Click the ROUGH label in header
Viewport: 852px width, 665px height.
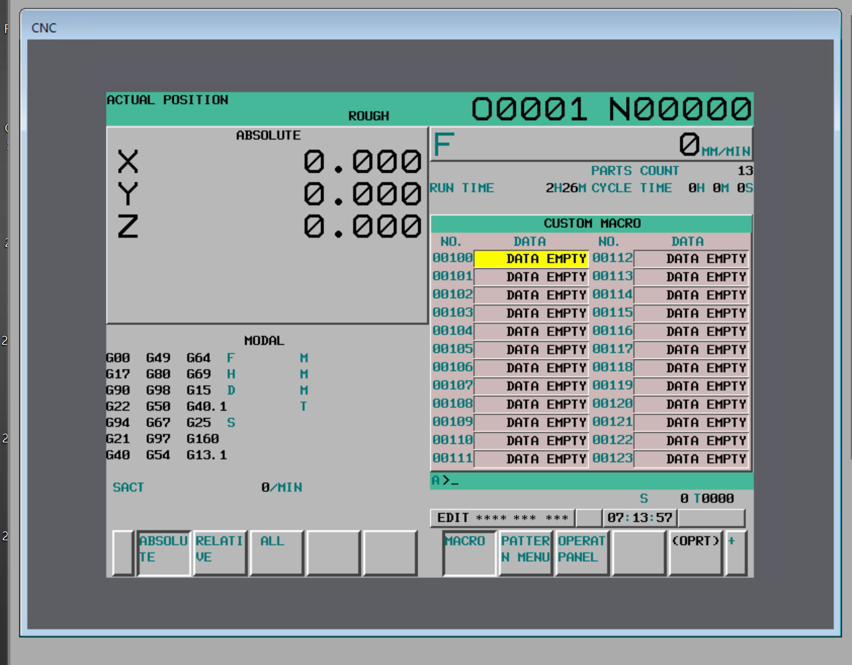pyautogui.click(x=368, y=116)
